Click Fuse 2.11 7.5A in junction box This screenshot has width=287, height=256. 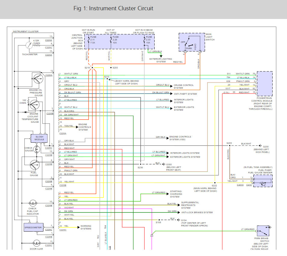[92, 40]
